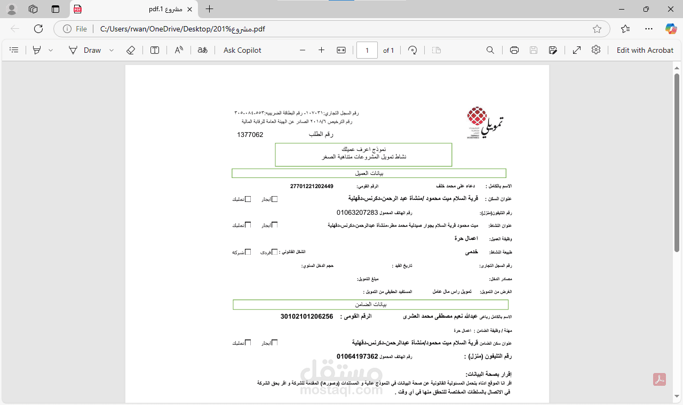Check the شركة legal form box
683x405 pixels.
pyautogui.click(x=248, y=252)
